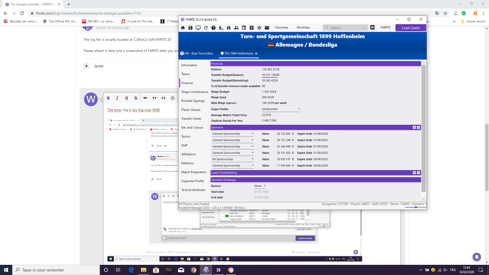Open Favorites in FMRTE toolbar
The image size is (489, 275).
[x=281, y=28]
